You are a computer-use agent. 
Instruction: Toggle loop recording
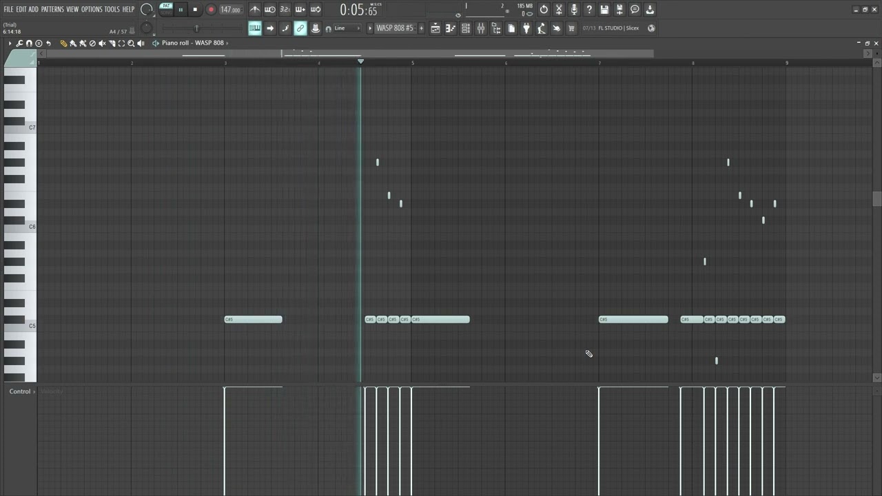tap(315, 10)
